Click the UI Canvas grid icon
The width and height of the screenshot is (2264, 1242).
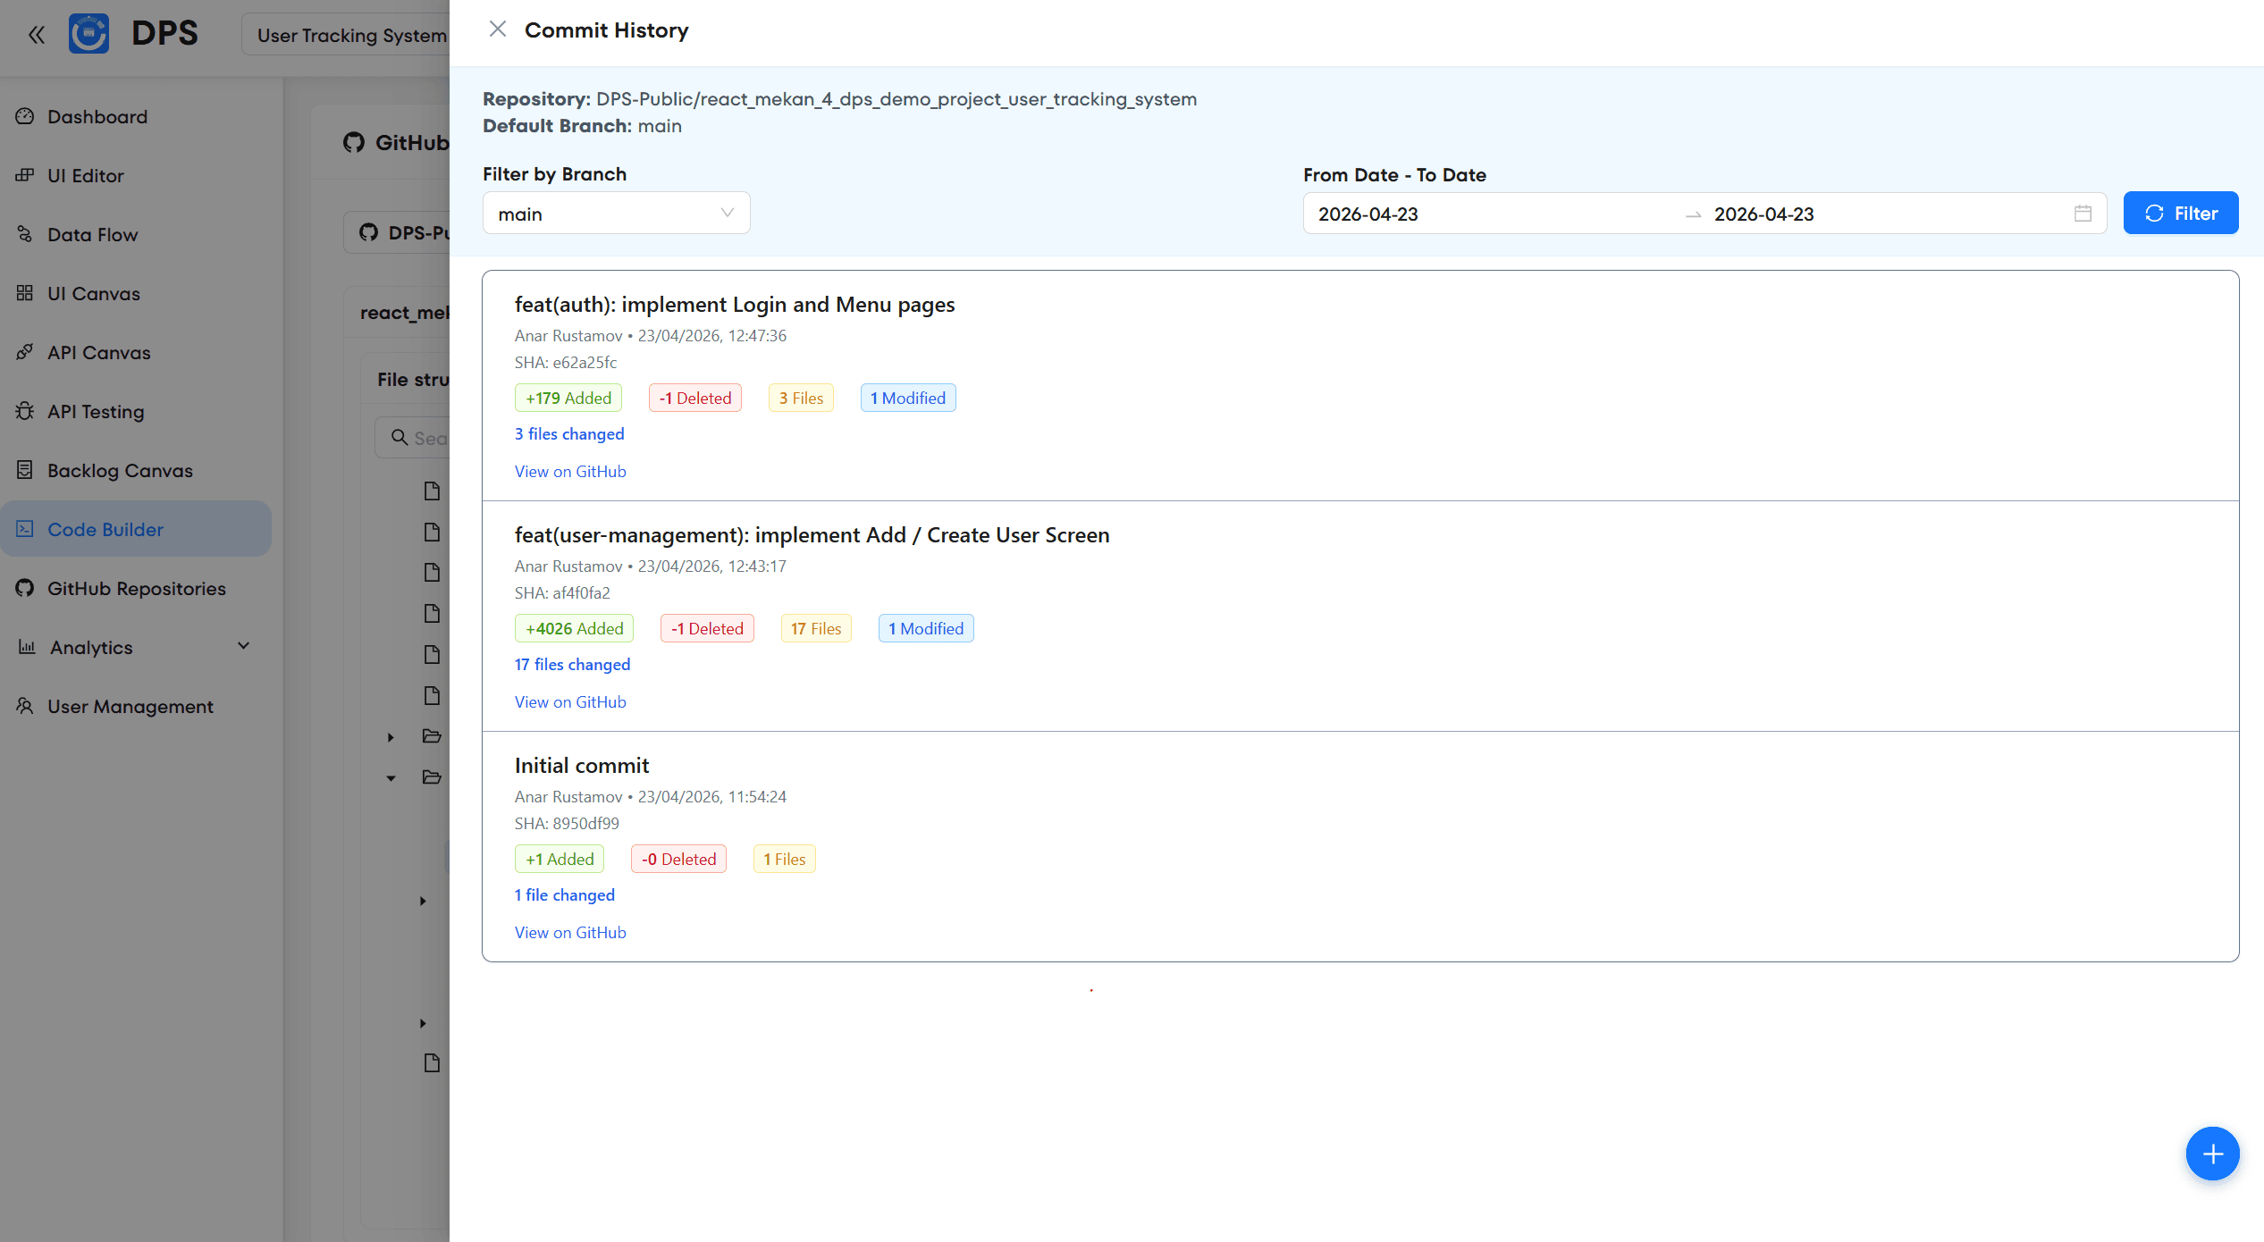(x=25, y=293)
